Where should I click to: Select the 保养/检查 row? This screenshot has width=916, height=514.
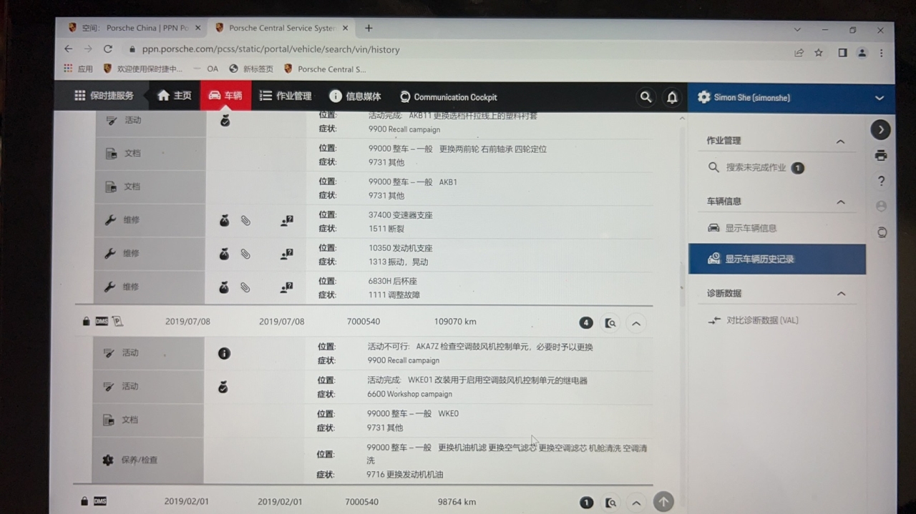(372, 460)
